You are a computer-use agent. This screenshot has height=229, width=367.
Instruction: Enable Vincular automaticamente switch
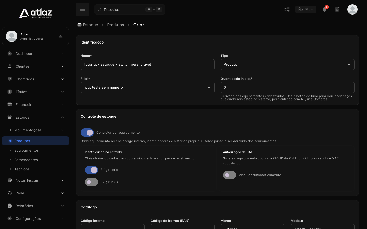point(230,175)
